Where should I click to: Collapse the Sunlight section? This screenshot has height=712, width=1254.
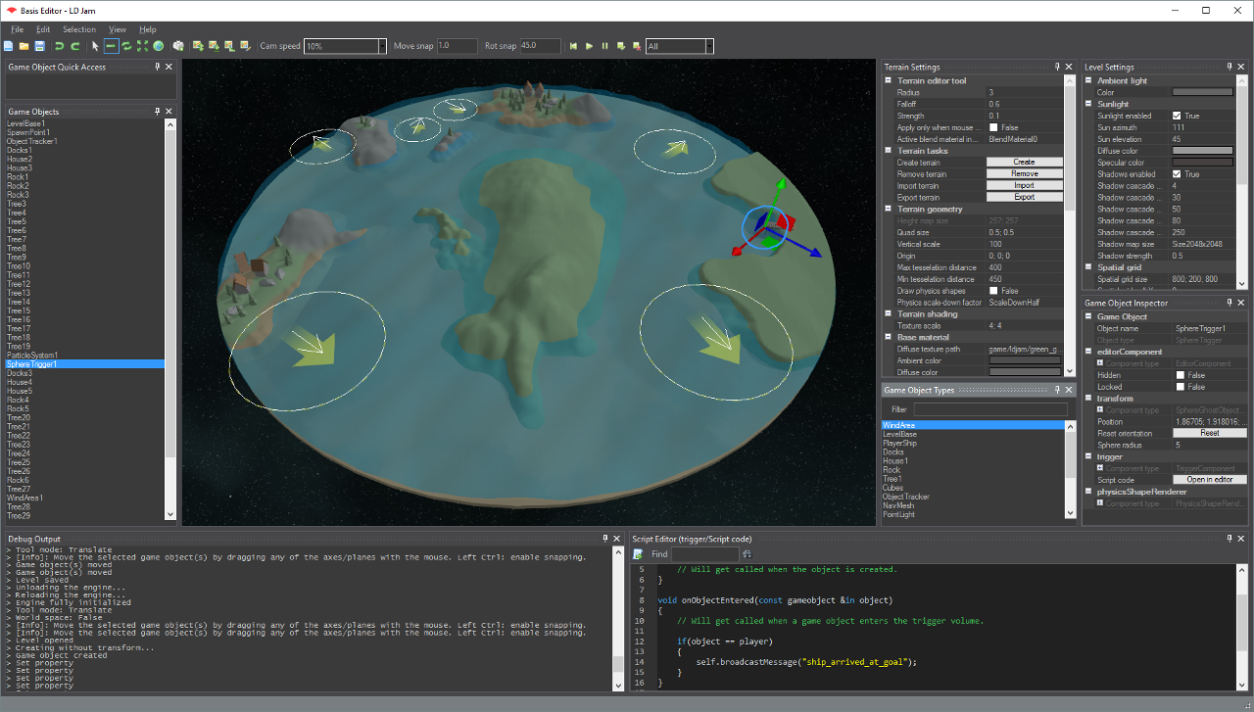pyautogui.click(x=1089, y=104)
